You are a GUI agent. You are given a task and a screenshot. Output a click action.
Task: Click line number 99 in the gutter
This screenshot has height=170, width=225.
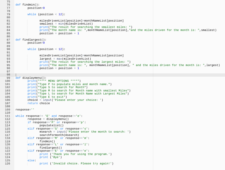click(8, 78)
